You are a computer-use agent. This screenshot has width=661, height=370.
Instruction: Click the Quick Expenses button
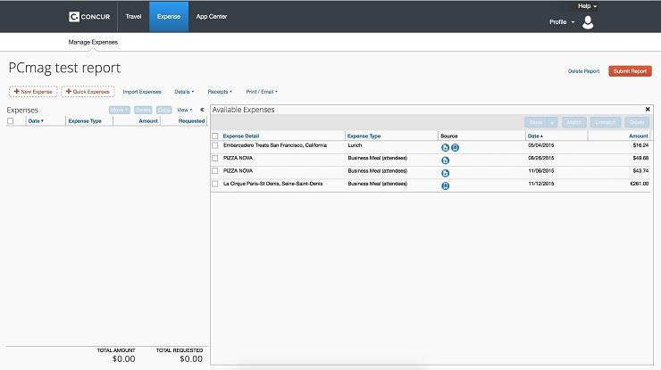coord(88,91)
